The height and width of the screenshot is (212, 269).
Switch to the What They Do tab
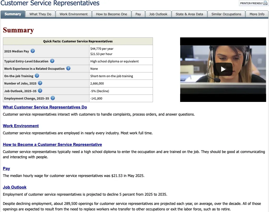(x=40, y=14)
